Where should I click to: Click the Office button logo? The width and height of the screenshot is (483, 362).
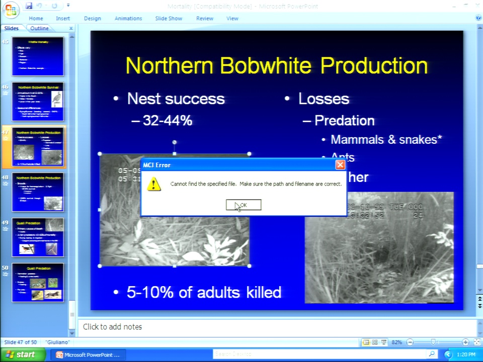[11, 10]
